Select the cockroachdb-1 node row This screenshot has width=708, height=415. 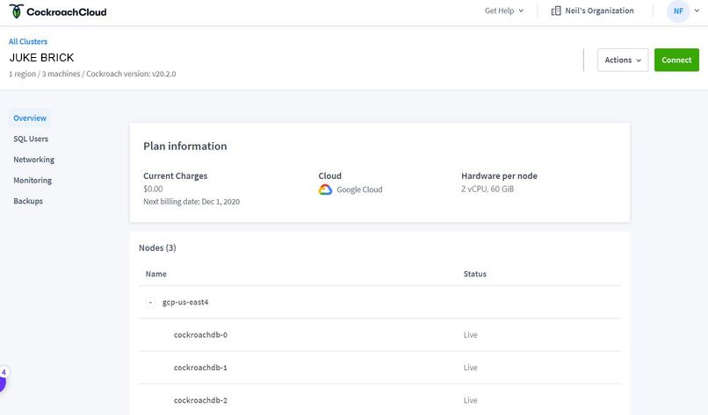pos(379,368)
